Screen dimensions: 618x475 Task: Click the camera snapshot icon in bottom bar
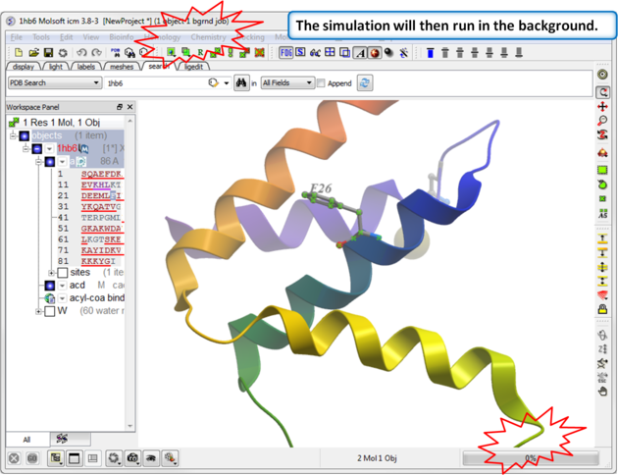tap(133, 457)
